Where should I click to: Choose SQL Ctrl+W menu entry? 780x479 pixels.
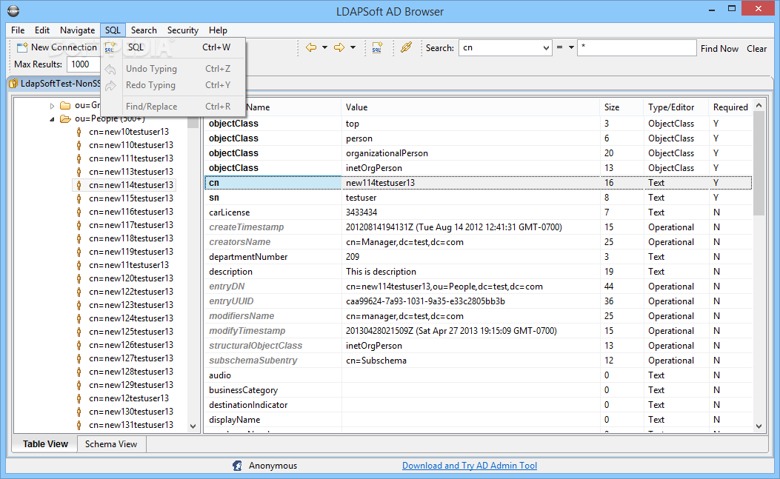pyautogui.click(x=173, y=47)
